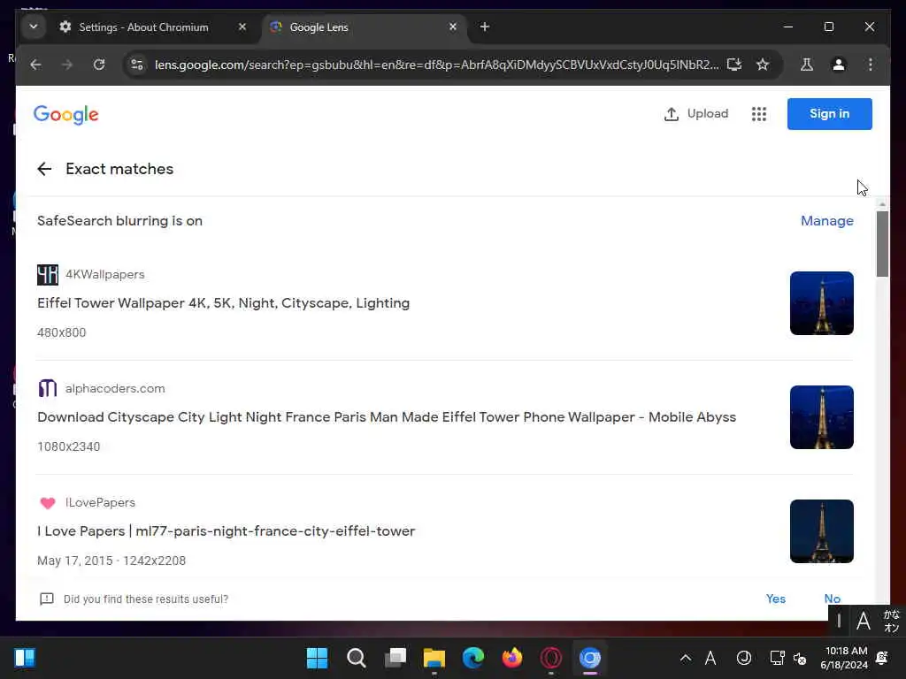The width and height of the screenshot is (906, 679).
Task: Click Chromium icon in taskbar
Action: point(590,658)
